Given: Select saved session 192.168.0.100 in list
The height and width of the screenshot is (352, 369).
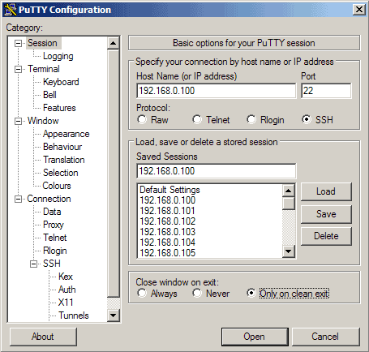Looking at the screenshot, I should (210, 200).
